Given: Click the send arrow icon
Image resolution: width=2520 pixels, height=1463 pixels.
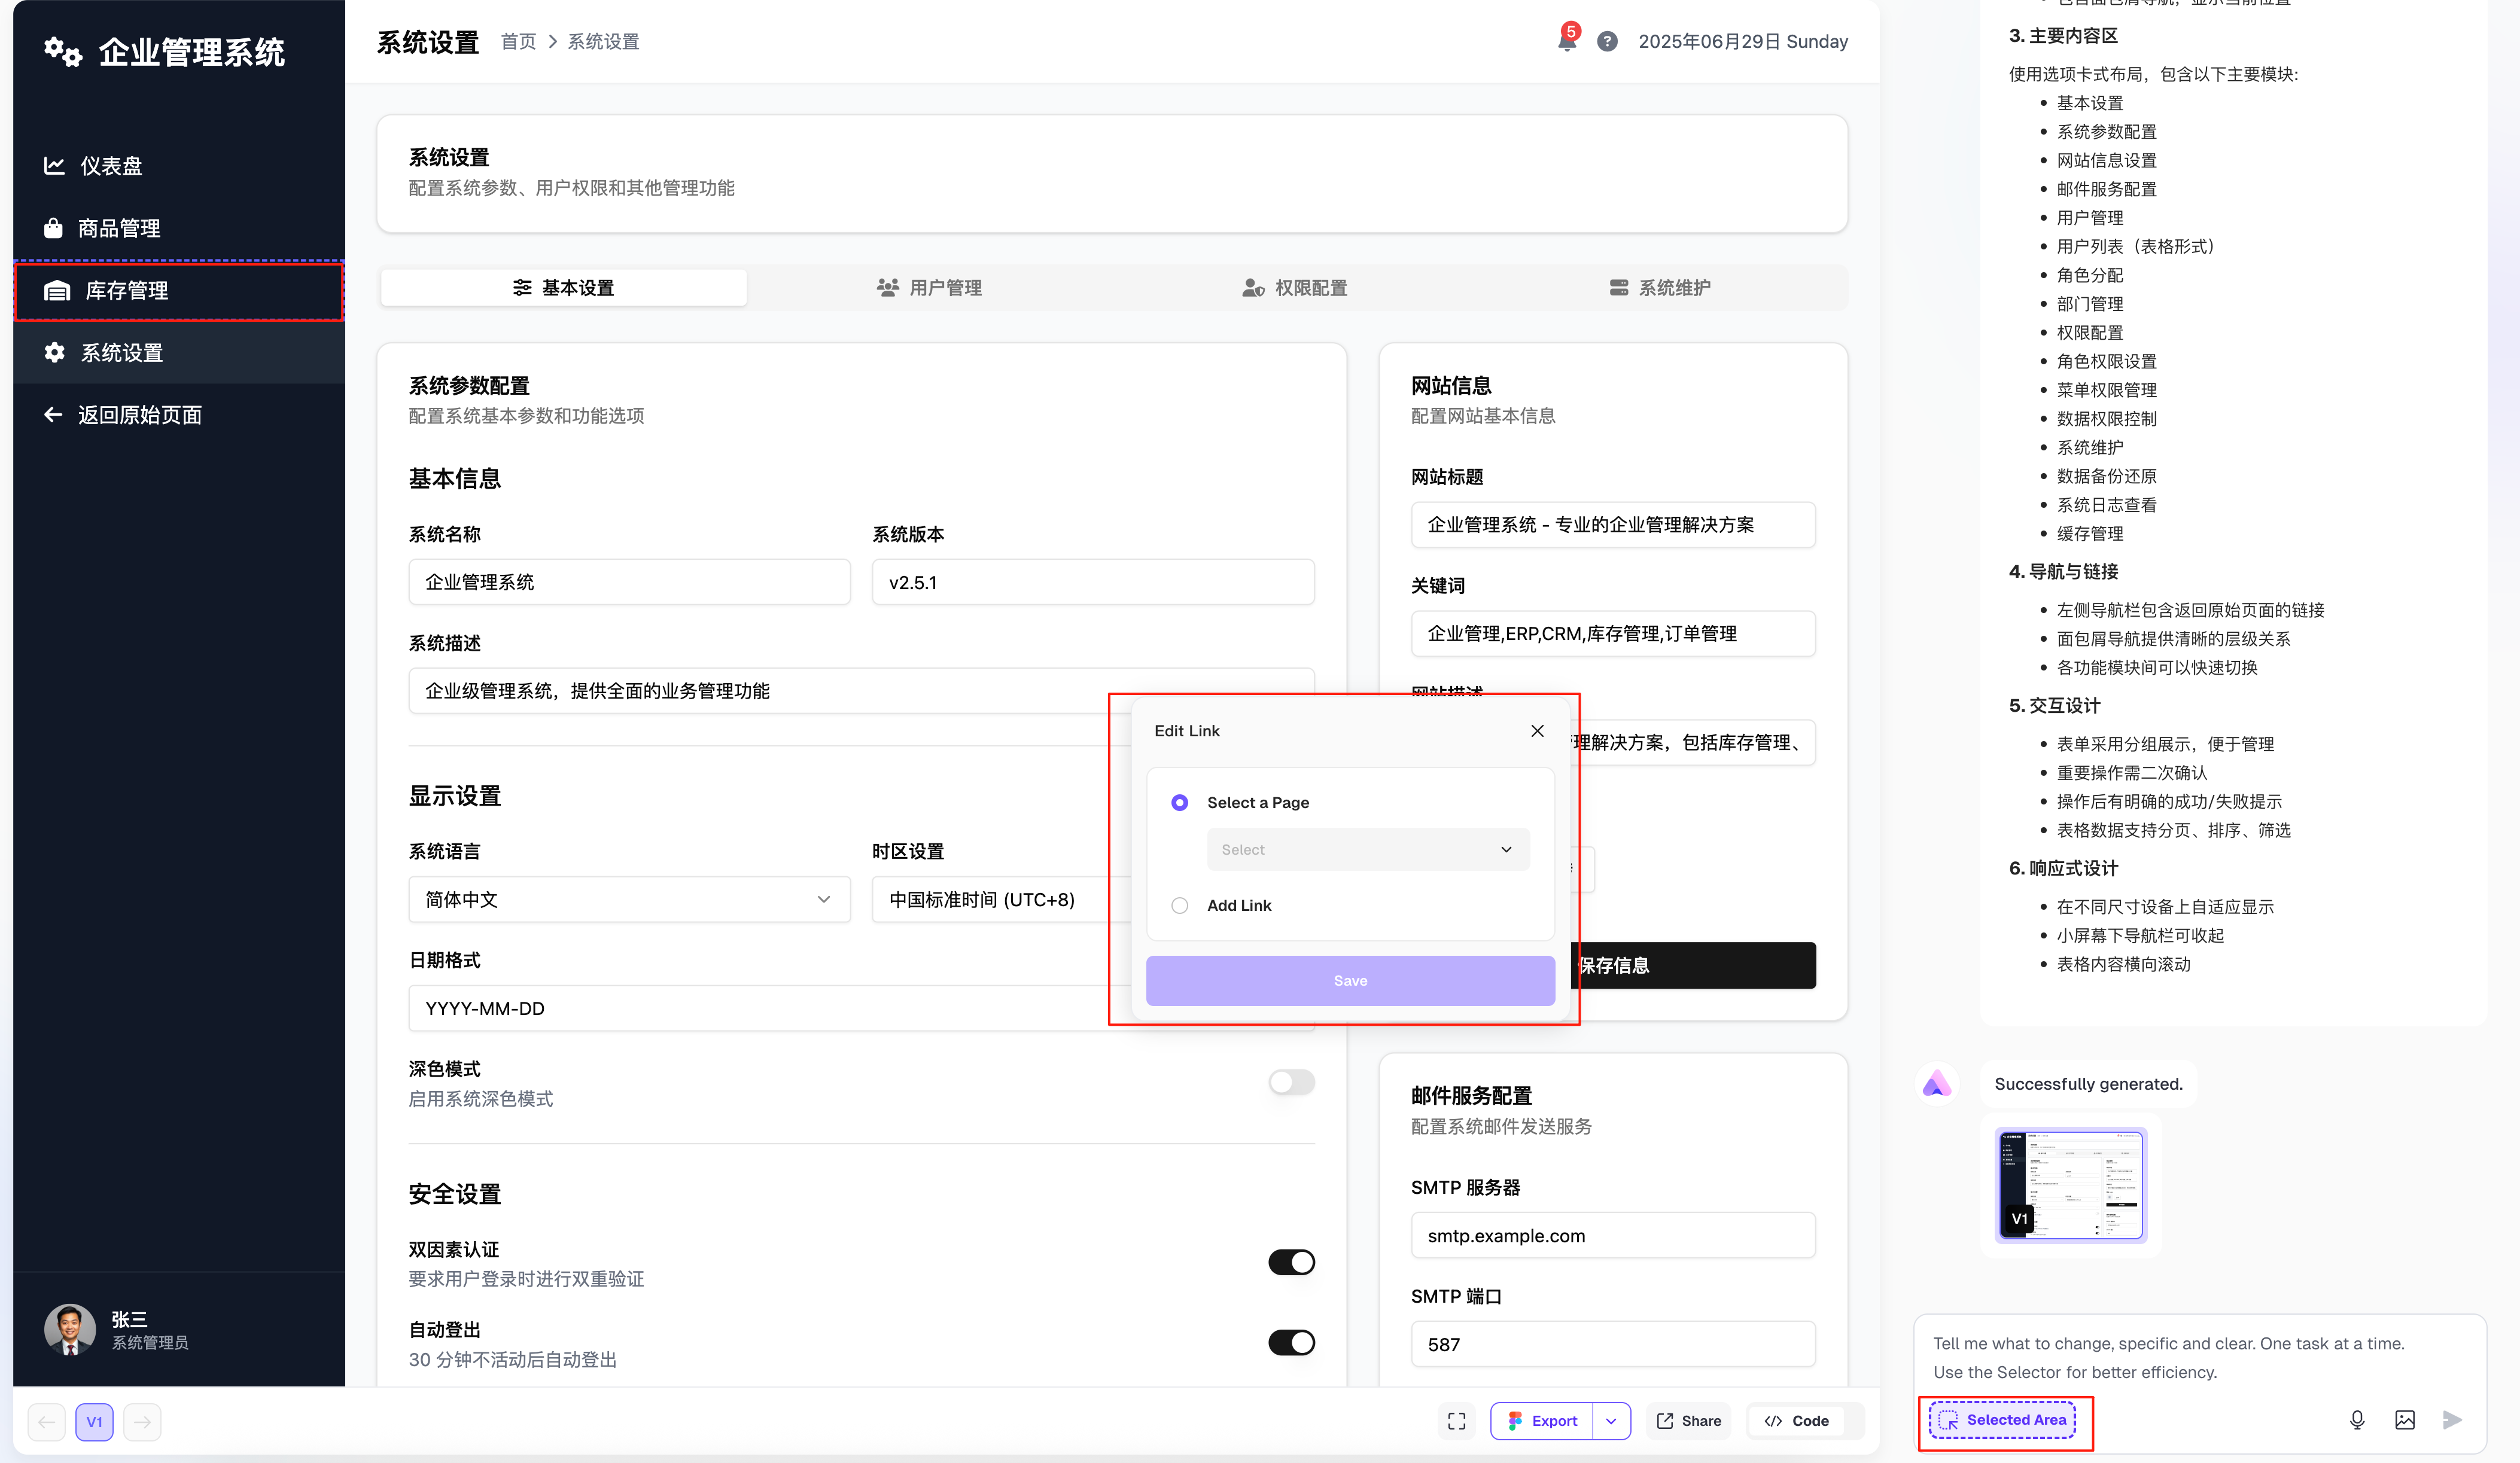Looking at the screenshot, I should [x=2452, y=1419].
